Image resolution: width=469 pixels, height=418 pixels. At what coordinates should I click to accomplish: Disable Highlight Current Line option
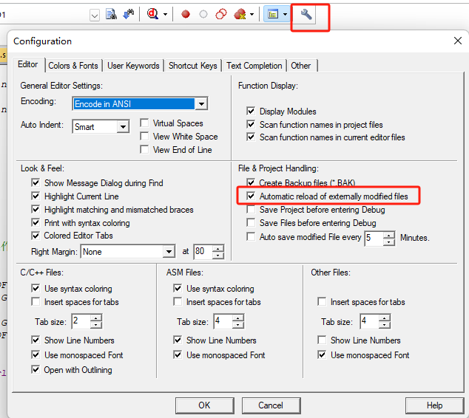(x=36, y=196)
